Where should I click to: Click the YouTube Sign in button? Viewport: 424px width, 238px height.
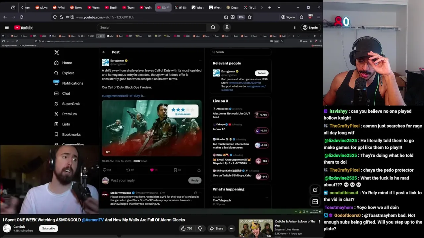[x=310, y=27]
